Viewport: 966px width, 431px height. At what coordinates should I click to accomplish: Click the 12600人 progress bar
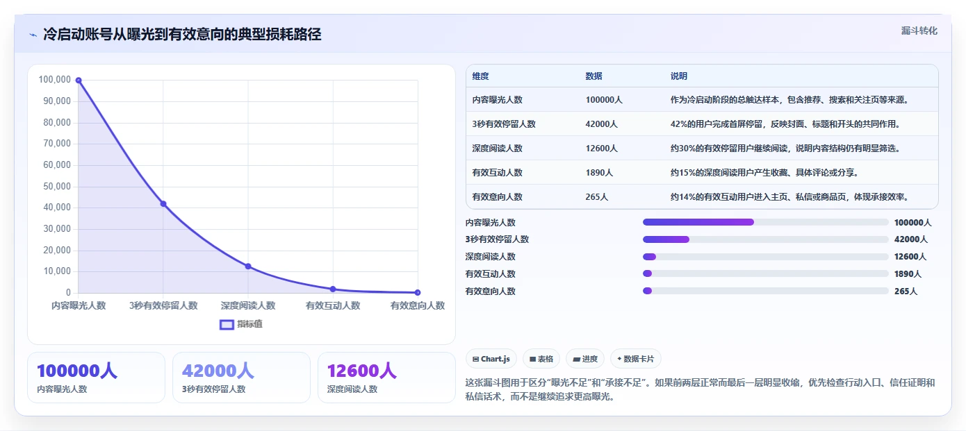[x=766, y=257]
